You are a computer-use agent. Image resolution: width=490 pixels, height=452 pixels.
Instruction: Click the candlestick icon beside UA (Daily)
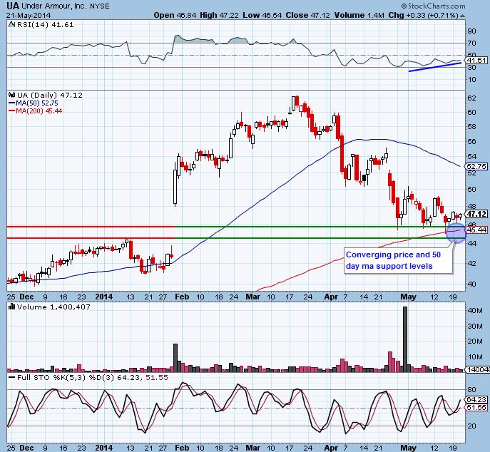coord(12,95)
